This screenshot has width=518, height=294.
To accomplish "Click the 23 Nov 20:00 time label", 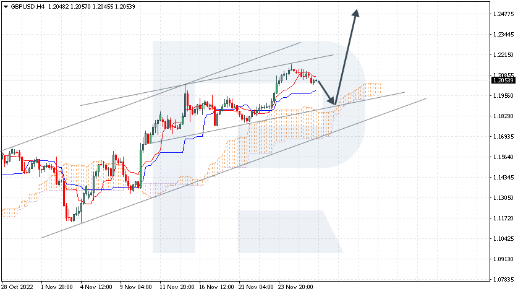I will 296,287.
